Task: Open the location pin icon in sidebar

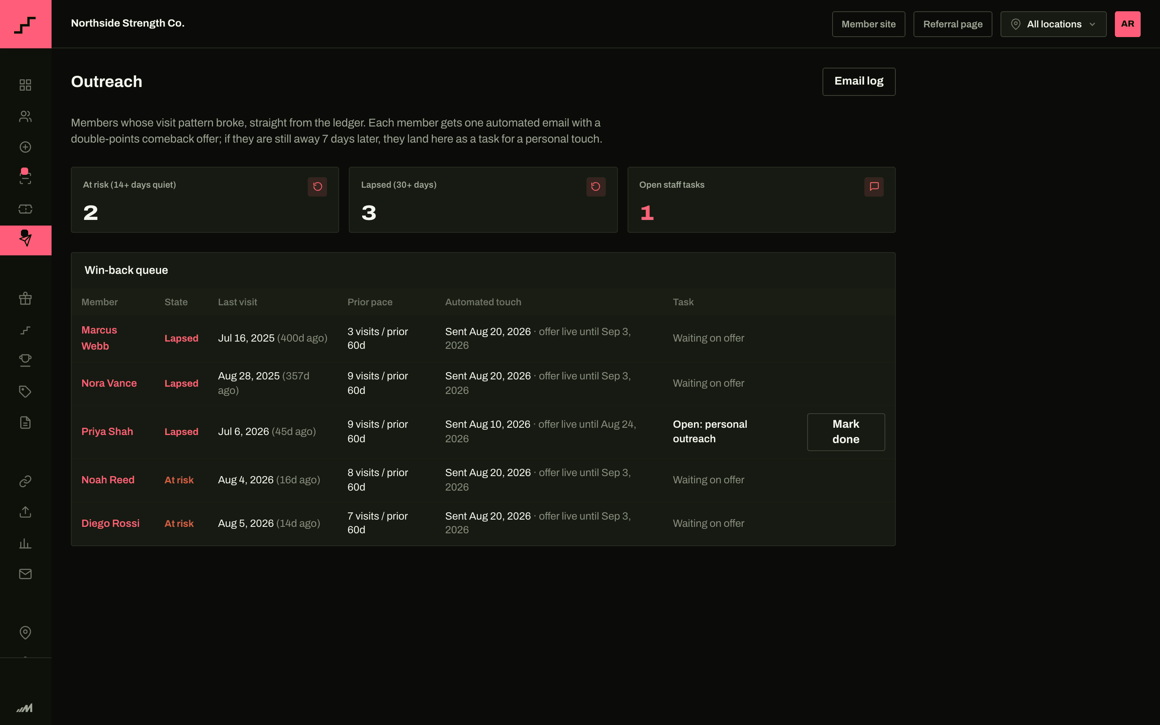Action: pyautogui.click(x=25, y=633)
